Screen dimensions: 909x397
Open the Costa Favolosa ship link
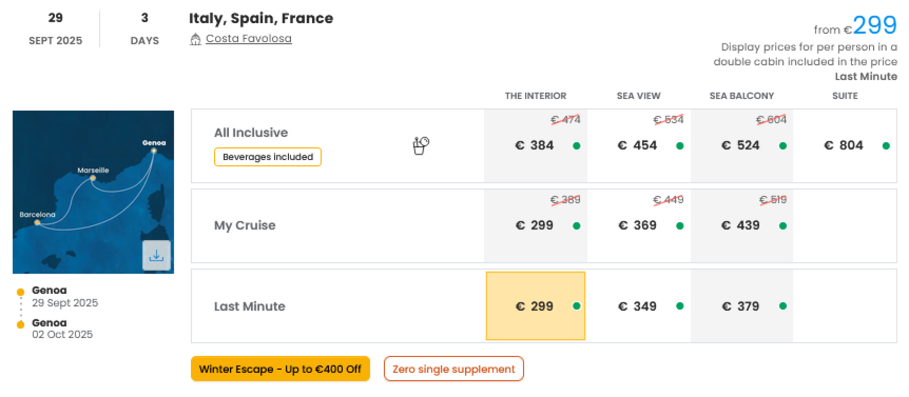248,38
